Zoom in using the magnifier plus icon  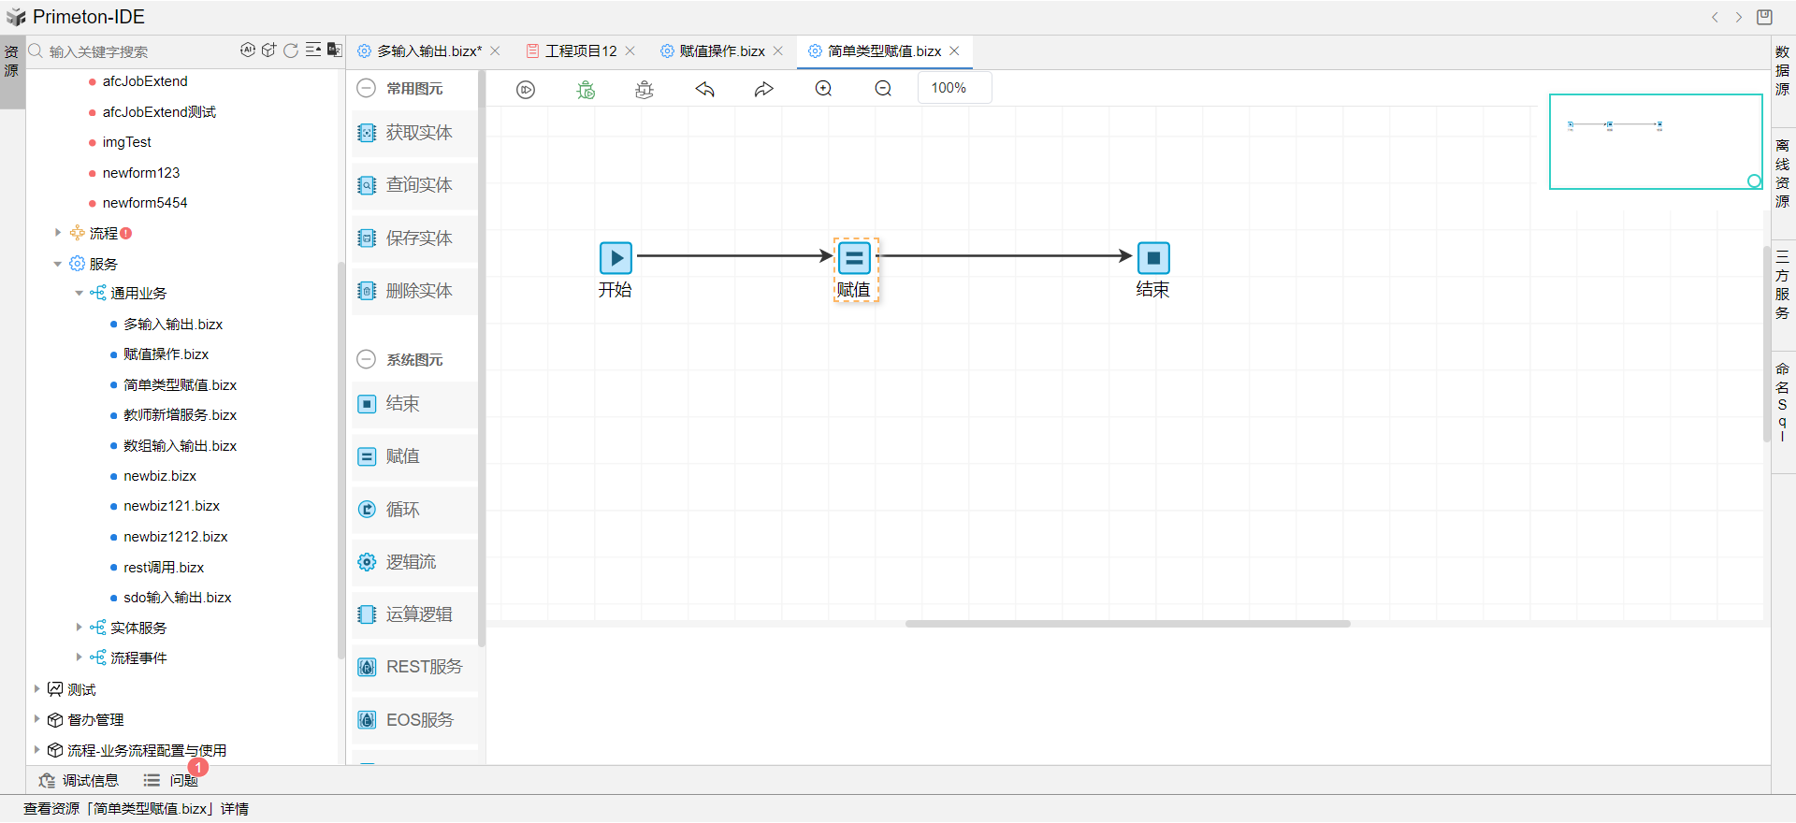(x=823, y=89)
